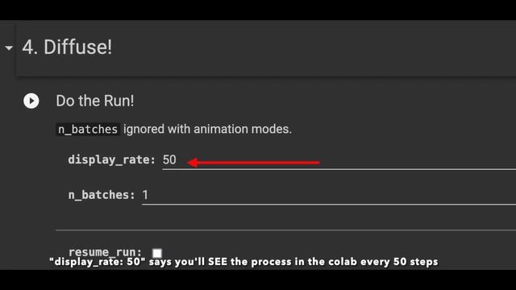
Task: Click the value 50 in display_rate
Action: pos(169,159)
